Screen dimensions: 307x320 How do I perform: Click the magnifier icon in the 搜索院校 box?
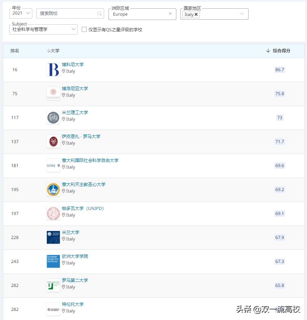click(99, 13)
